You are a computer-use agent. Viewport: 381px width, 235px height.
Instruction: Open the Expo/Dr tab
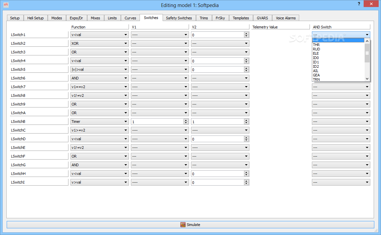coord(76,18)
